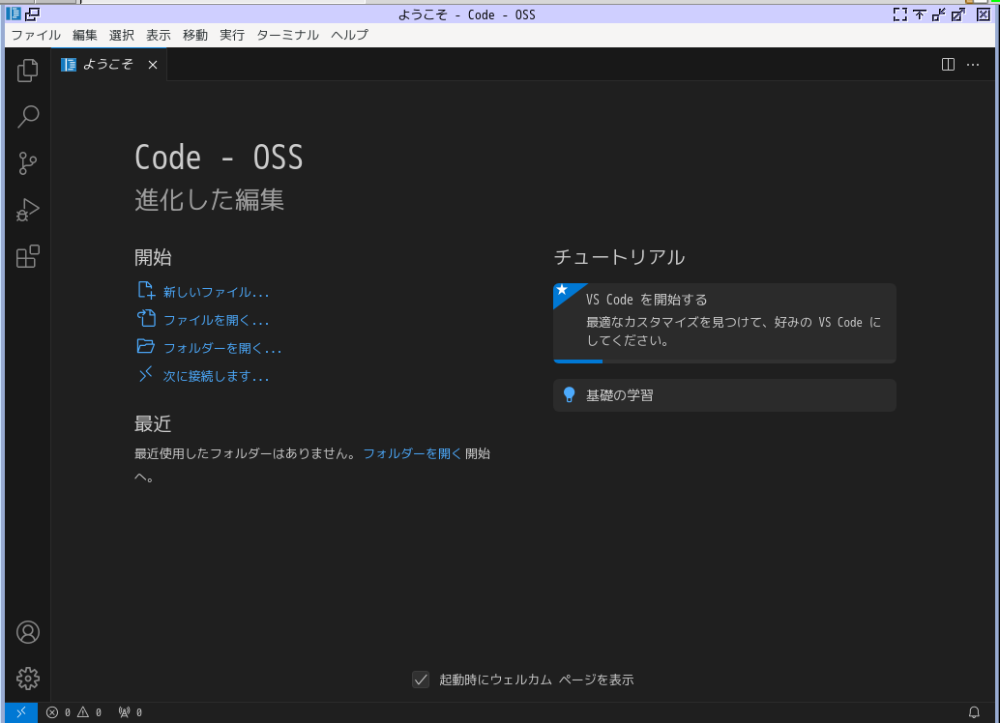Open the ターミナル menu
Screen dimensions: 1000x723
pos(287,35)
